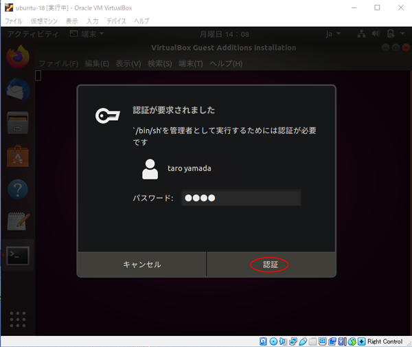
Task: Click the taro yamada username text
Action: click(x=190, y=168)
